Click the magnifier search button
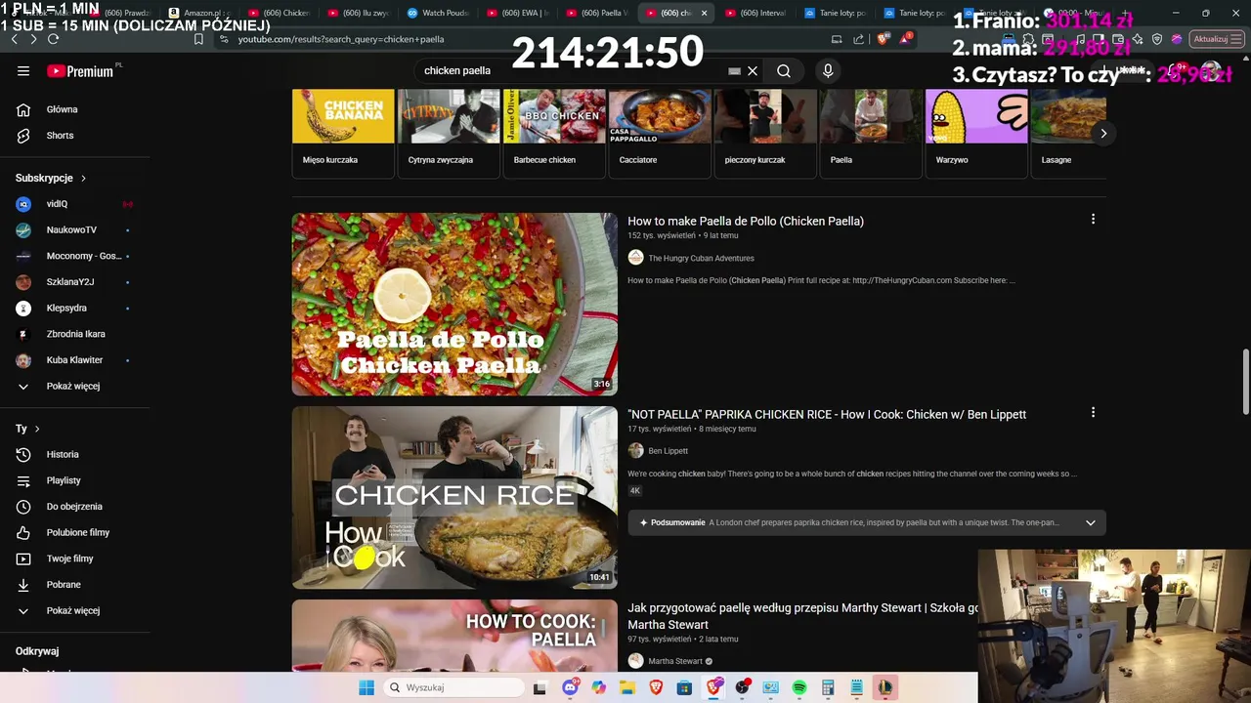 [x=784, y=70]
